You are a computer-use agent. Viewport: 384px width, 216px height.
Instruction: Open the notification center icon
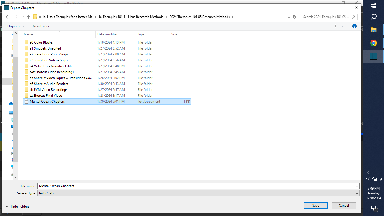pyautogui.click(x=374, y=208)
